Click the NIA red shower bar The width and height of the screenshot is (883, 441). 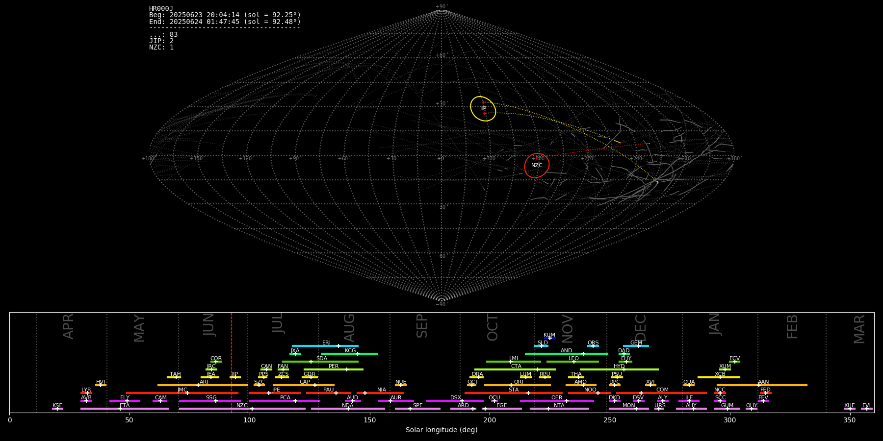pos(381,393)
